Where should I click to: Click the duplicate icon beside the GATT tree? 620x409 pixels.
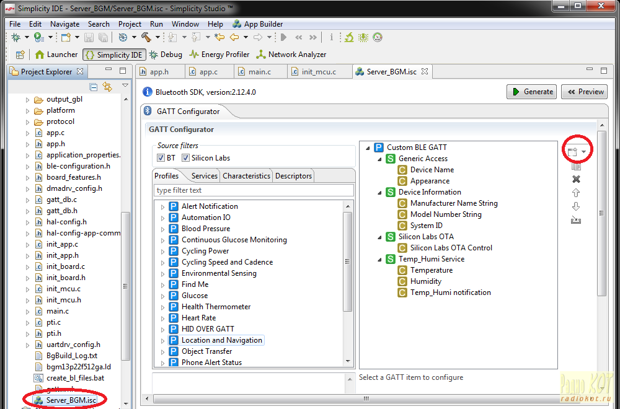coord(576,167)
